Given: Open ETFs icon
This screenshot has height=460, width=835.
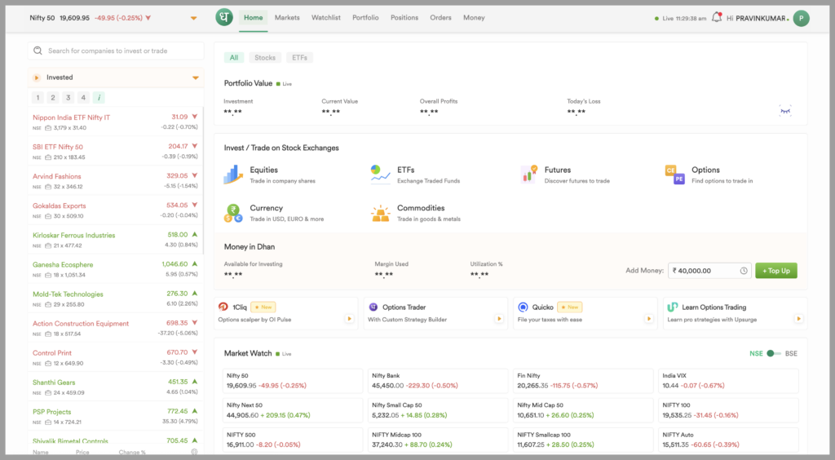Looking at the screenshot, I should pyautogui.click(x=380, y=175).
